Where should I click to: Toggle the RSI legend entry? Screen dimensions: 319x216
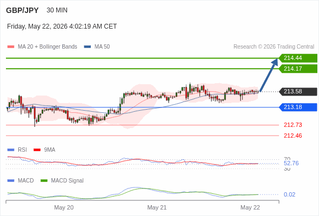click(x=17, y=150)
